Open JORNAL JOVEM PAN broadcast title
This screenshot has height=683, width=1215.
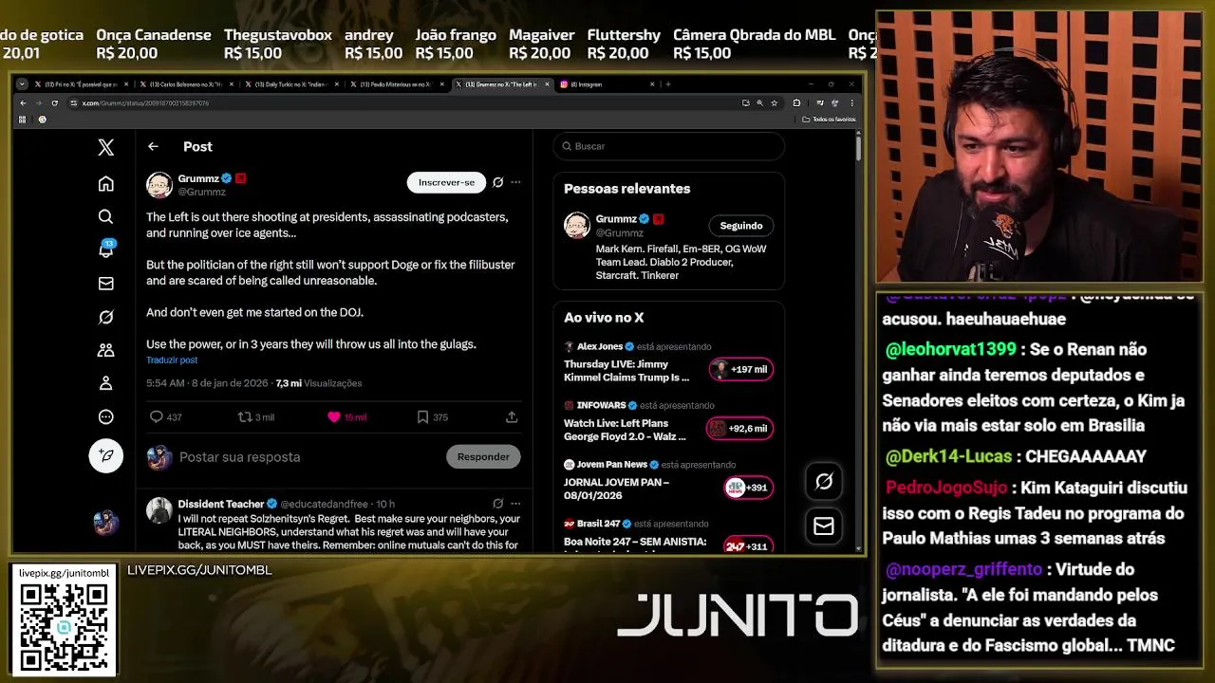[x=617, y=489]
